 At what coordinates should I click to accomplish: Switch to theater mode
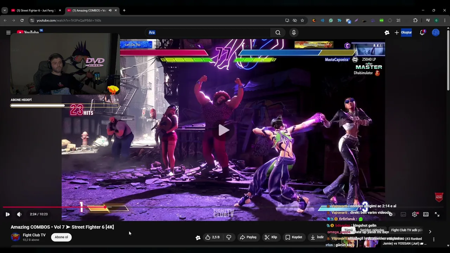[426, 214]
